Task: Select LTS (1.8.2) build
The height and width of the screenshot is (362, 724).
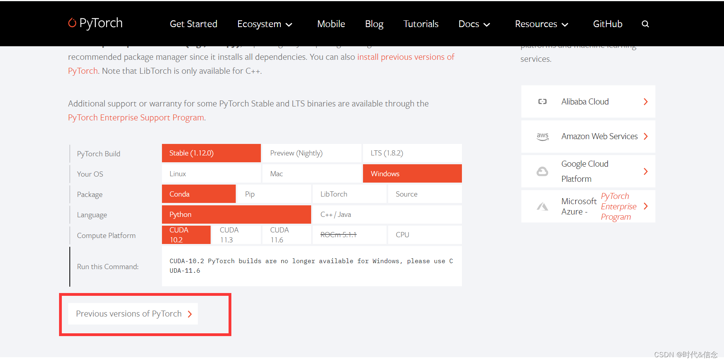Action: [412, 153]
